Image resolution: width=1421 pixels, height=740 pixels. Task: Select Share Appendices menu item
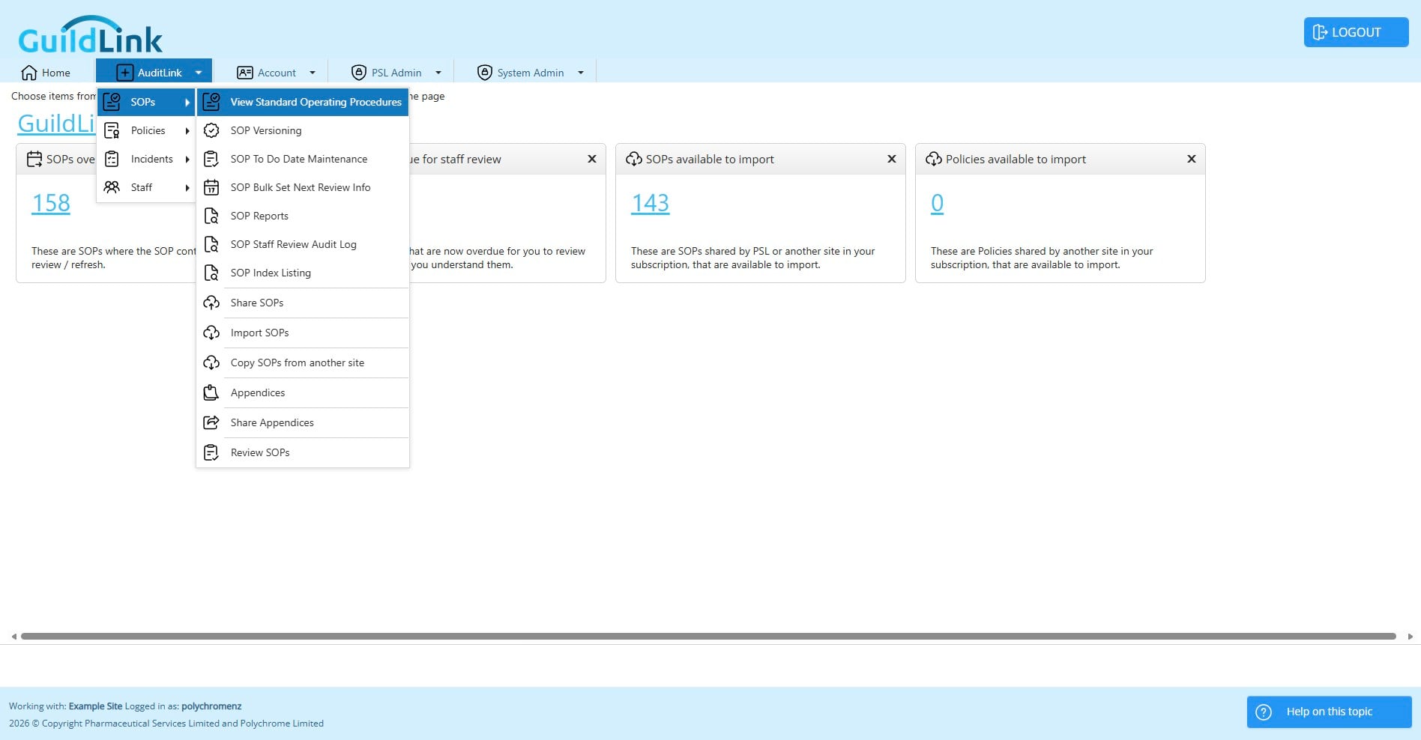tap(303, 422)
